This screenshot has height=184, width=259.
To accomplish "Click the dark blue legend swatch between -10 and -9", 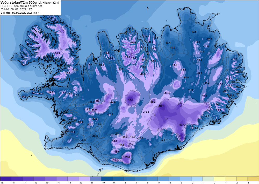I will (107, 179).
